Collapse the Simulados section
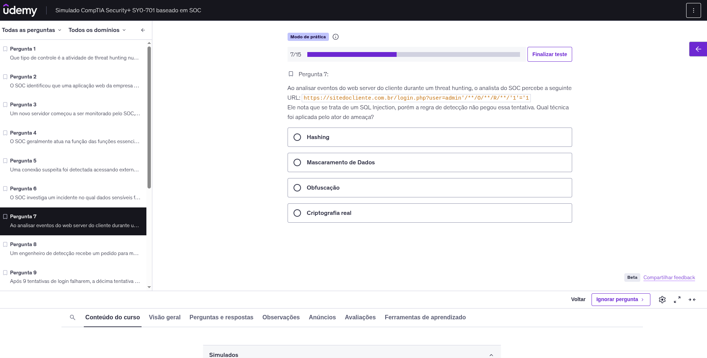The width and height of the screenshot is (707, 358). coord(491,355)
